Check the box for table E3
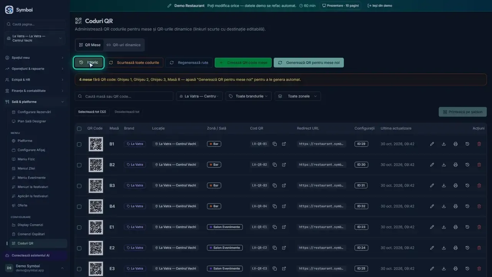 pyautogui.click(x=79, y=269)
